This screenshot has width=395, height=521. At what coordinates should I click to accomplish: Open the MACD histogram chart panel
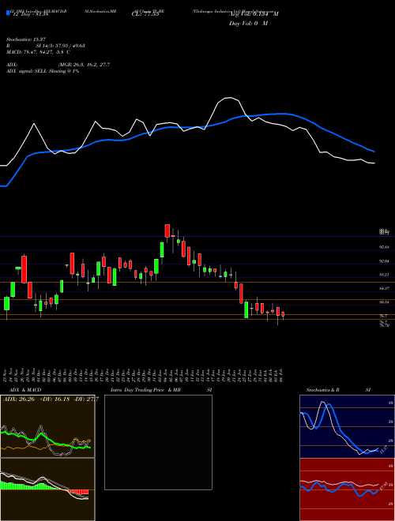47,489
